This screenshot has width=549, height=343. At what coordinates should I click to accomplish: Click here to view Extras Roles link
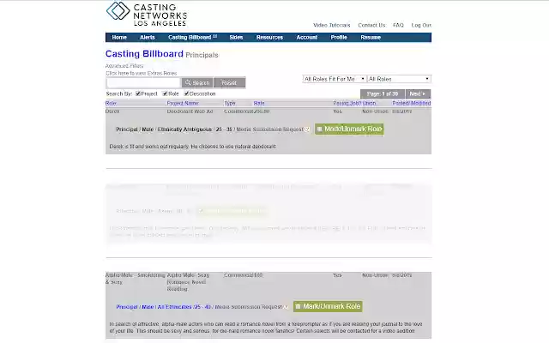point(141,73)
